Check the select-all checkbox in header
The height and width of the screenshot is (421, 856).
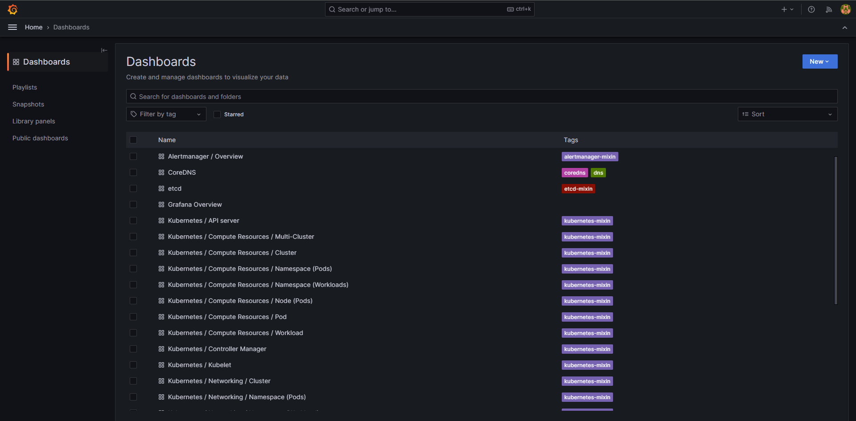pyautogui.click(x=133, y=140)
